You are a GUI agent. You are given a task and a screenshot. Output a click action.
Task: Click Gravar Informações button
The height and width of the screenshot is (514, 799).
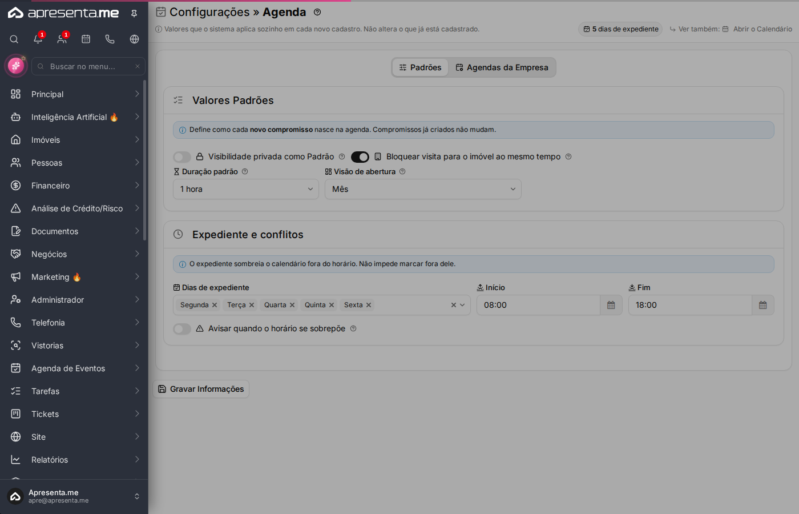201,389
